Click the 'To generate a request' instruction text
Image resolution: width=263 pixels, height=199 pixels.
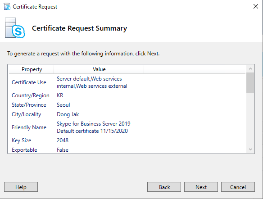[x=83, y=54]
